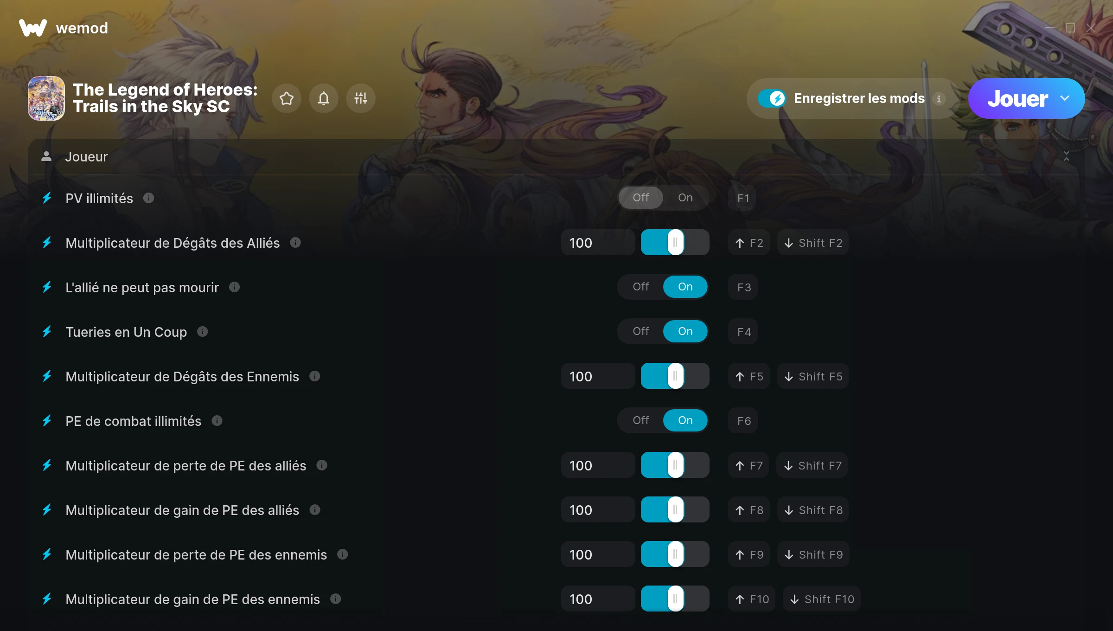Click the Shift F2 decrease hotkey button
1113x631 pixels.
813,243
